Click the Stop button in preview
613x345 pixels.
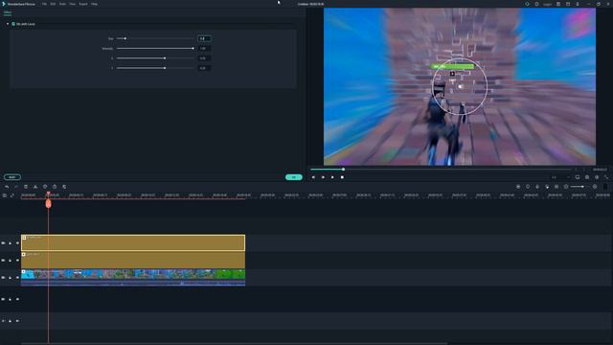[342, 177]
